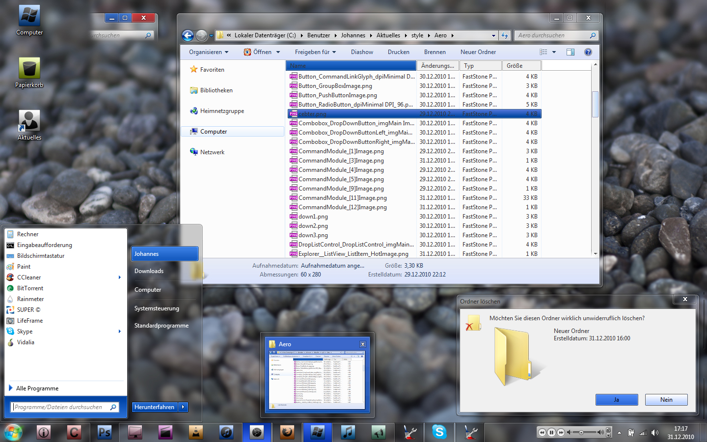Open the address bar history dropdown
This screenshot has height=442, width=707.
[493, 35]
